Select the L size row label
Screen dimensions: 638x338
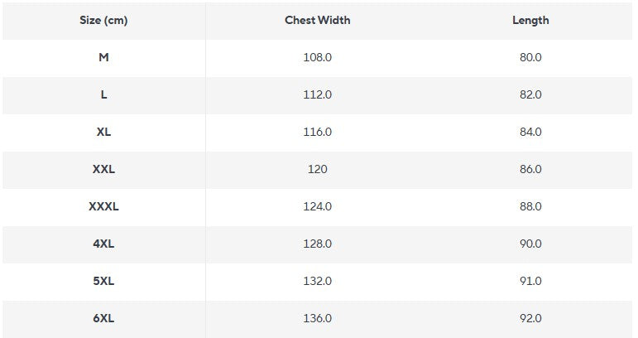[x=103, y=95]
